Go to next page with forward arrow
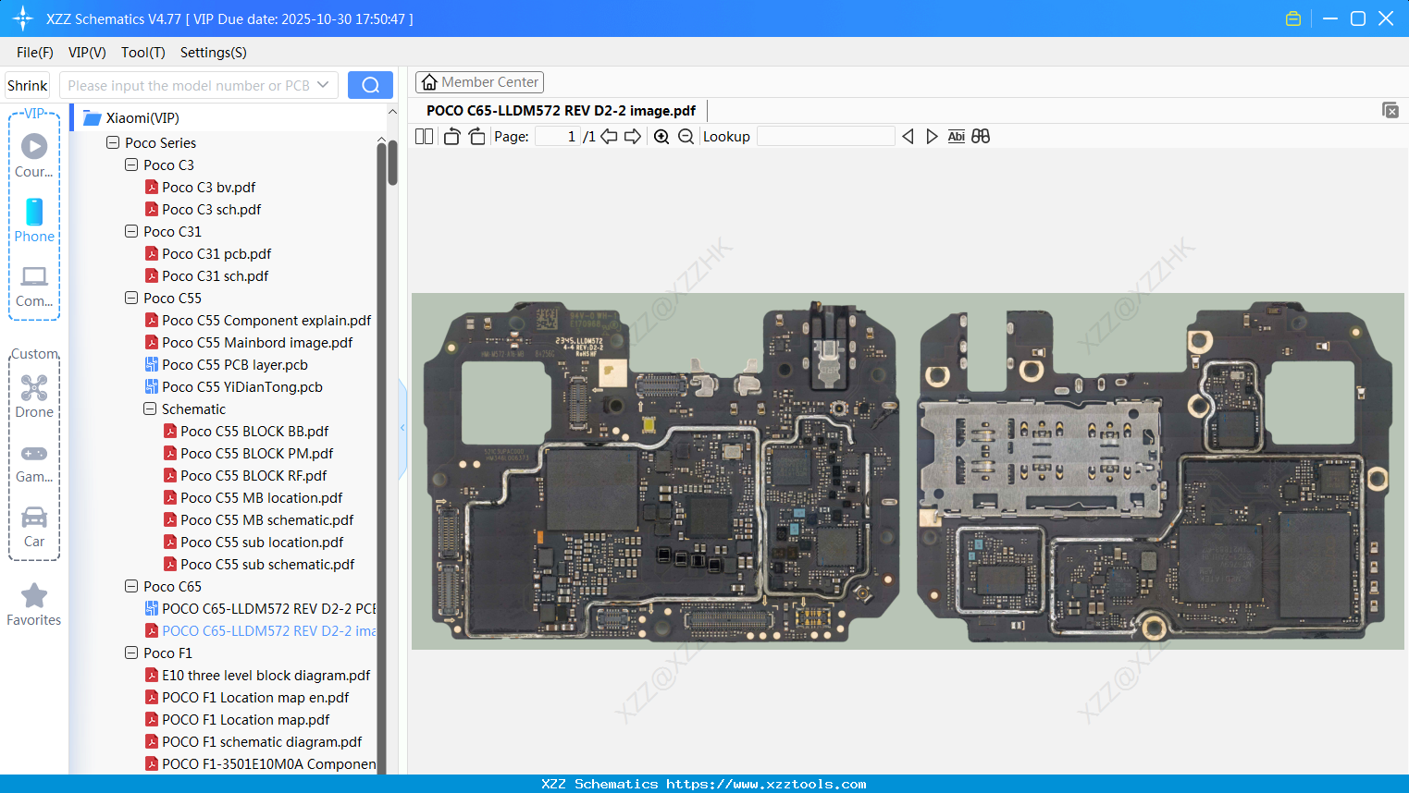This screenshot has height=793, width=1409. pyautogui.click(x=634, y=136)
